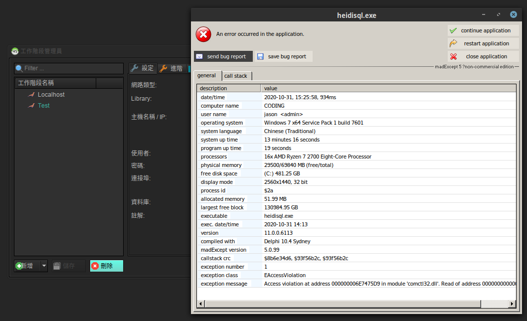Choose restart application
The image size is (527, 321).
coord(483,43)
